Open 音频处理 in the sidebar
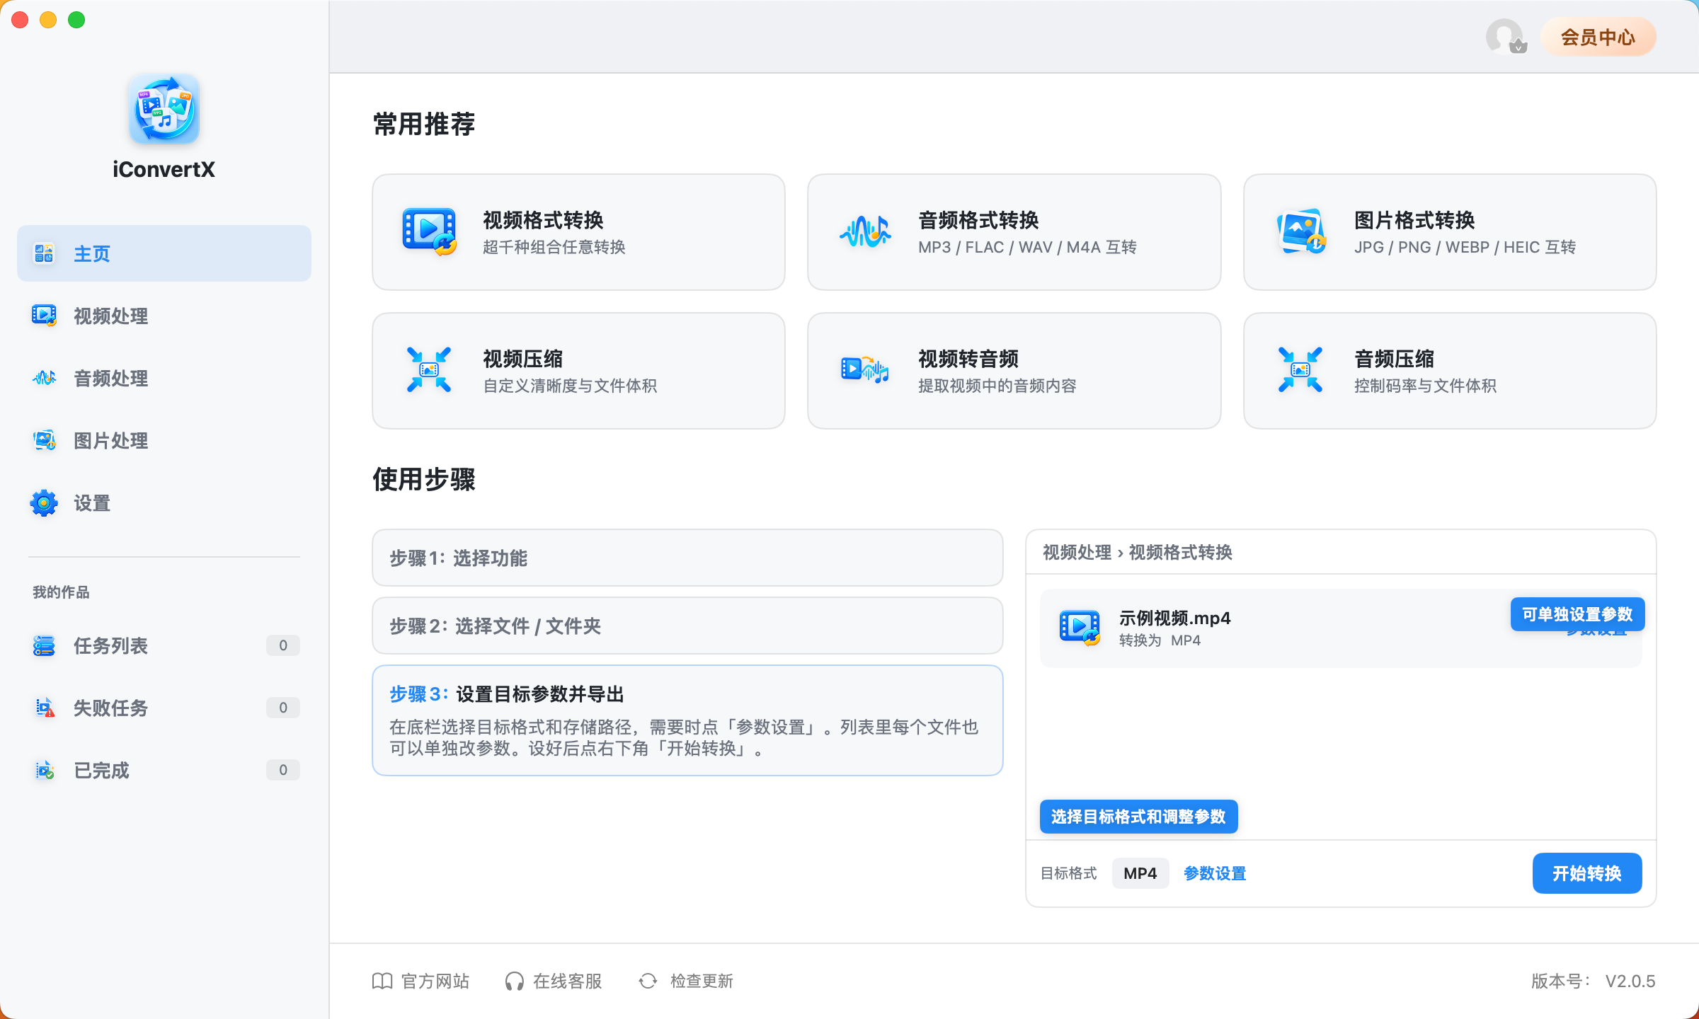1699x1019 pixels. (x=164, y=378)
